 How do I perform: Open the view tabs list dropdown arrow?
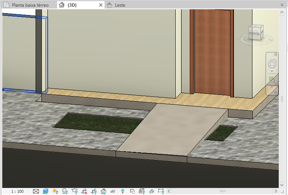[x=282, y=5]
